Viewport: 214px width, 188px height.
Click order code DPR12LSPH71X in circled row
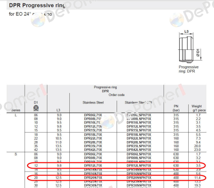tap(139, 165)
